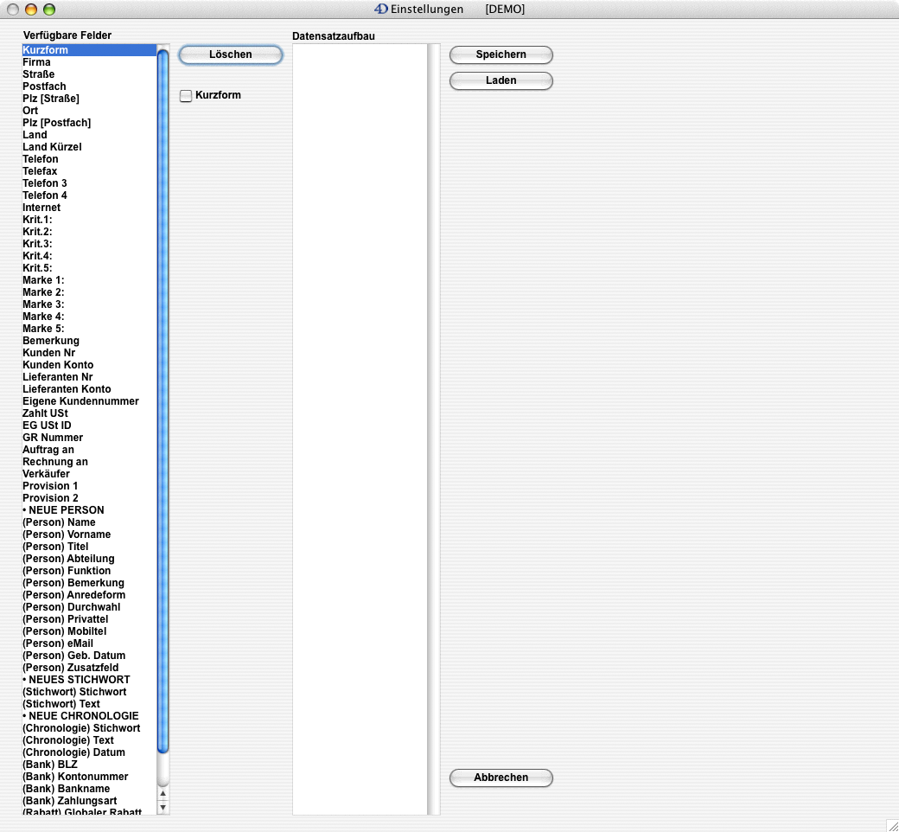Select the Postfach field entry
899x832 pixels.
click(x=44, y=86)
